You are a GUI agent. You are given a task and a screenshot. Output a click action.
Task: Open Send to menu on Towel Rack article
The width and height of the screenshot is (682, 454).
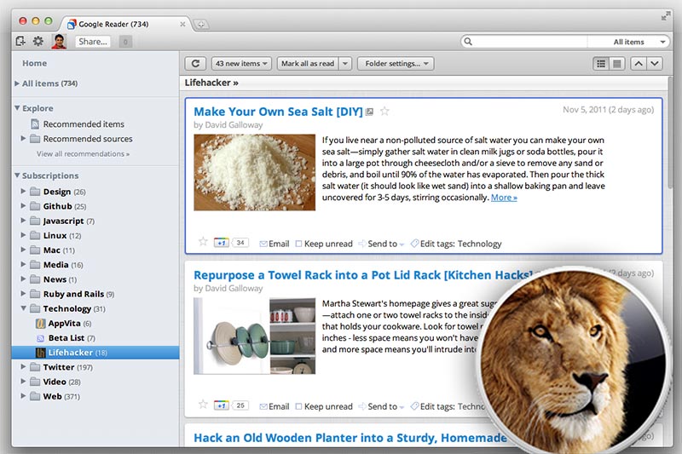pos(381,406)
